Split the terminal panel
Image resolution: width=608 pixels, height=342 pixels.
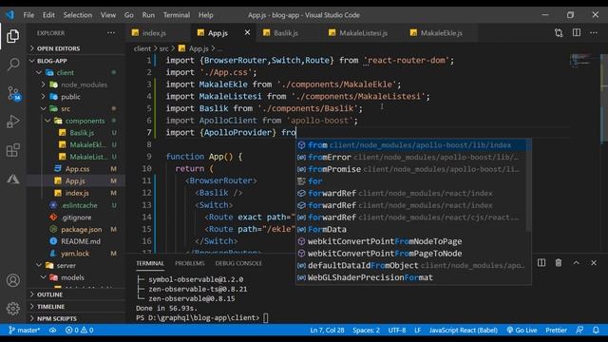pyautogui.click(x=541, y=263)
